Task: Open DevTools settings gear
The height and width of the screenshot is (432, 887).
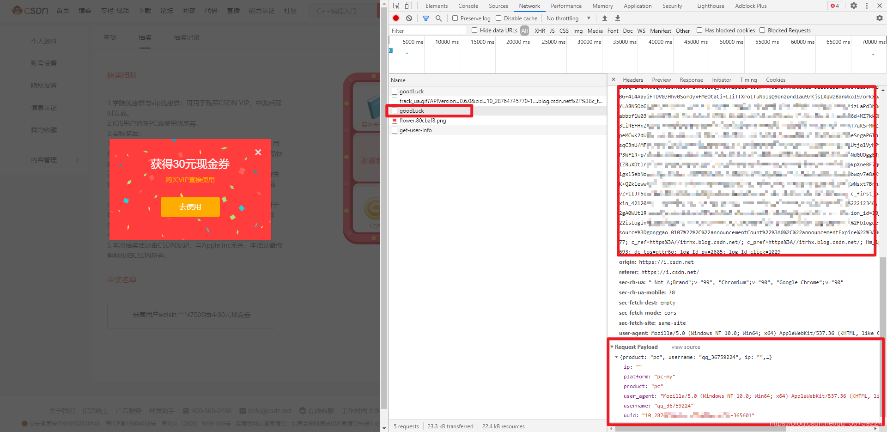Action: [854, 6]
